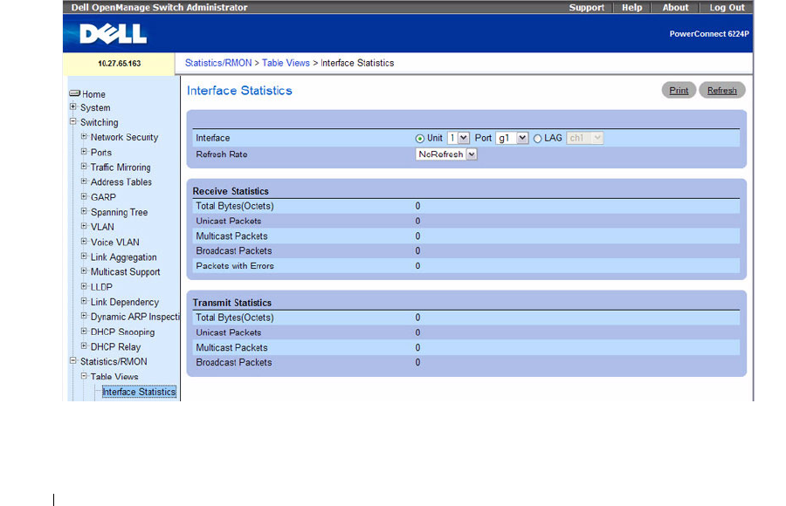Open Ports in the tree
The width and height of the screenshot is (786, 506).
101,153
